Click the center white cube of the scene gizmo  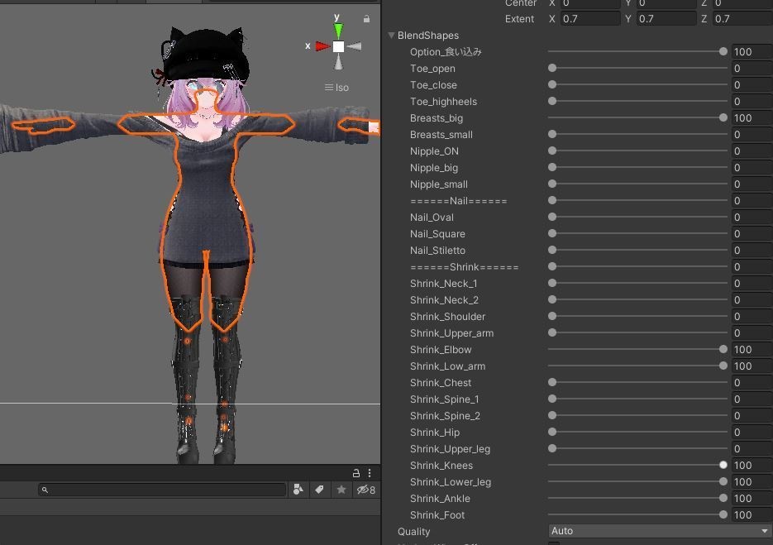338,46
